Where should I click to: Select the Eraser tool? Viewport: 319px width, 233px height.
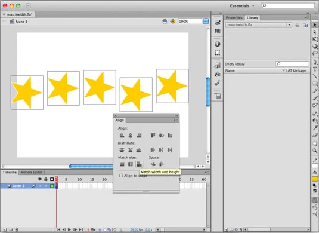pyautogui.click(x=315, y=135)
